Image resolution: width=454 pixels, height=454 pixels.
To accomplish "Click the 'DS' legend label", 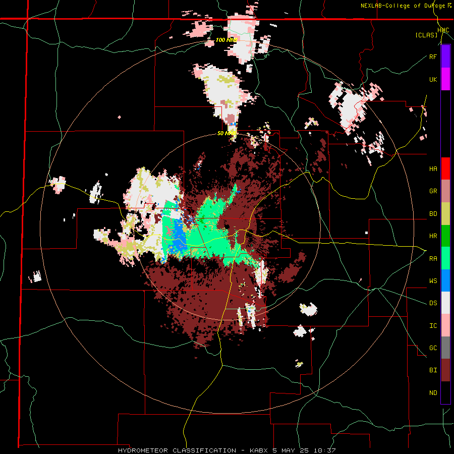I will point(433,303).
